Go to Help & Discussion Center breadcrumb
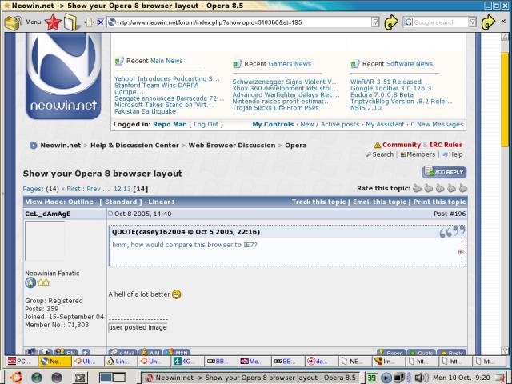 pos(134,146)
